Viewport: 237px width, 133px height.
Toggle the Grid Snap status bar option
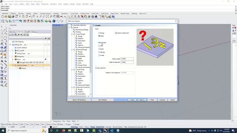point(74,127)
